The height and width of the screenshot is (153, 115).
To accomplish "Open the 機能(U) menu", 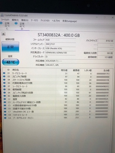I will 25,20.
